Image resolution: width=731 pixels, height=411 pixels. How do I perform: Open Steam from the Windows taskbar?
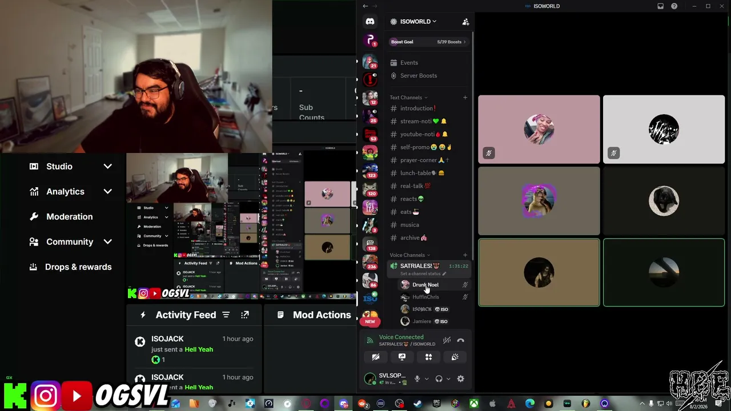417,404
